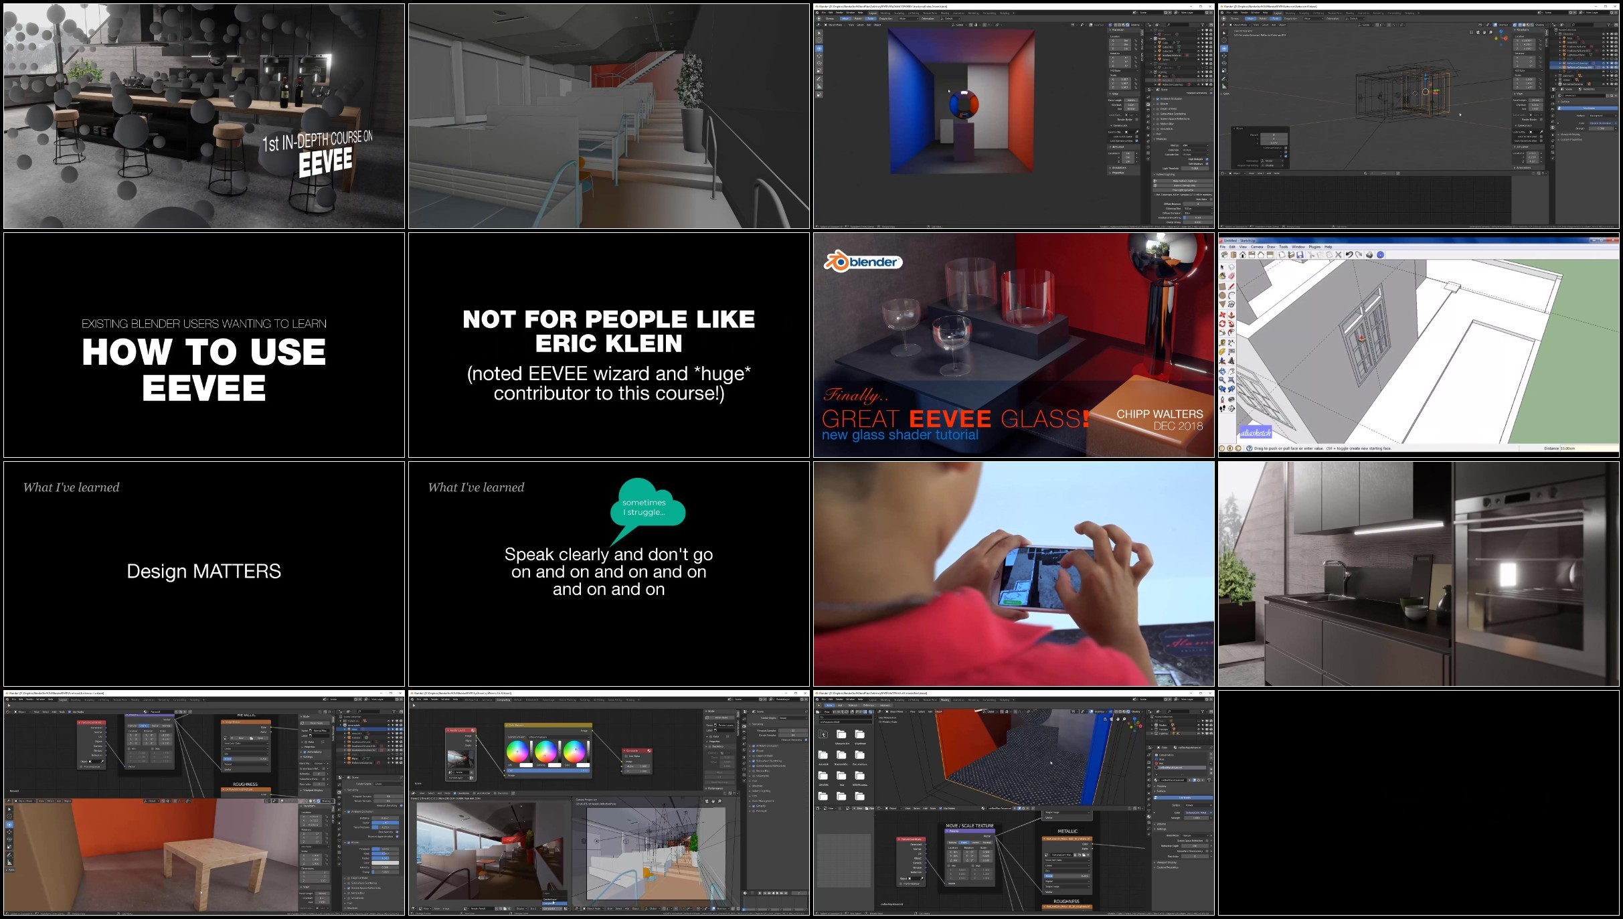
Task: Open Global orientation dropdown in Cornell box frame
Action: coord(959,25)
